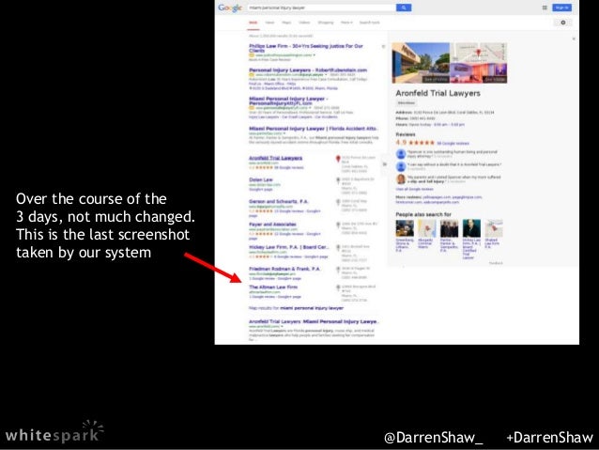Screen dimensions: 599x450
Task: Click the map pin beside Dolan Law
Action: coord(338,180)
